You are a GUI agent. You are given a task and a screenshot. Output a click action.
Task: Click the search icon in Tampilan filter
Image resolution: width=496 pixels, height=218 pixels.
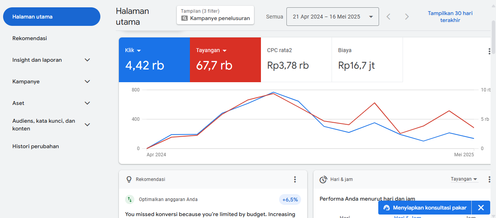185,18
